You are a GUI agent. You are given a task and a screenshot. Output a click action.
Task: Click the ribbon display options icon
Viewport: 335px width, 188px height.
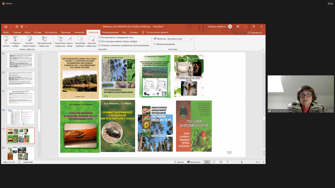click(x=238, y=27)
